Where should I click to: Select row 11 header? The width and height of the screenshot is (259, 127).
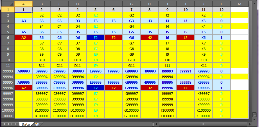click(x=8, y=65)
